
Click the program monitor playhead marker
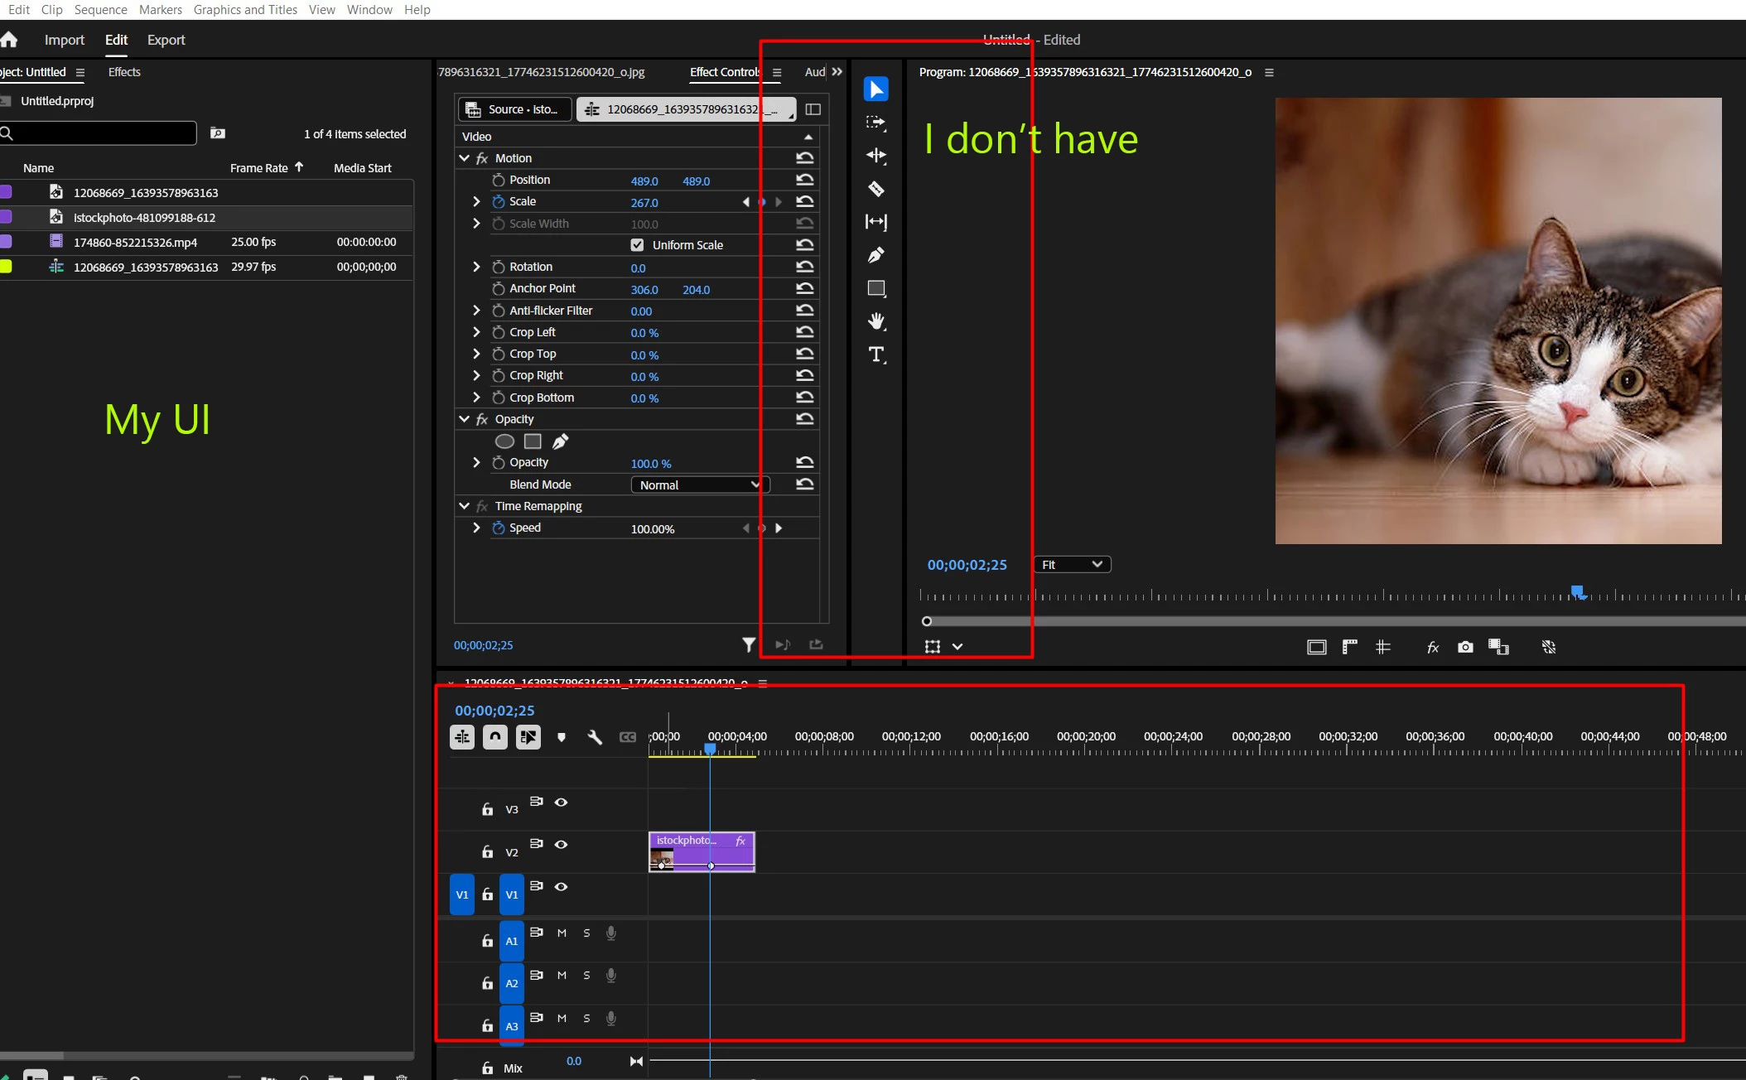coord(1577,591)
